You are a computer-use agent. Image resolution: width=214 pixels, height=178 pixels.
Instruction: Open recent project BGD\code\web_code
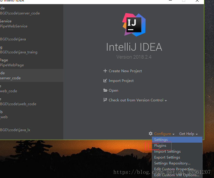(x=32, y=101)
